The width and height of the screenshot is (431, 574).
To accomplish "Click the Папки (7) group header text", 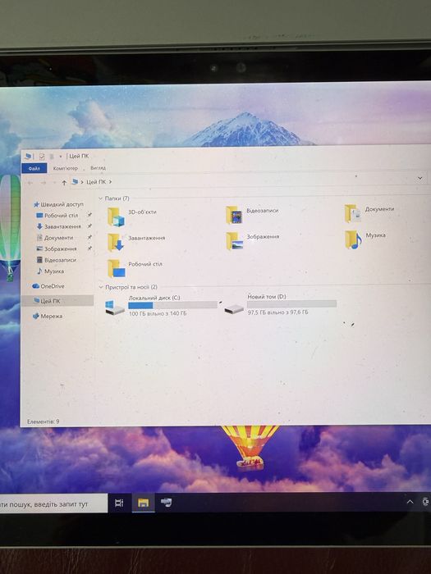I will click(117, 198).
